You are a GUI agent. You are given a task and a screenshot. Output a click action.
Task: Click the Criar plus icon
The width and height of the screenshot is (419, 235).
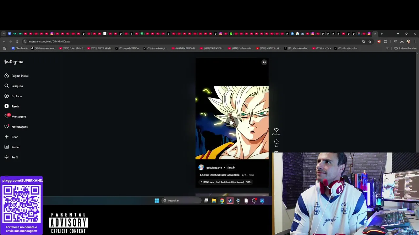[7, 137]
